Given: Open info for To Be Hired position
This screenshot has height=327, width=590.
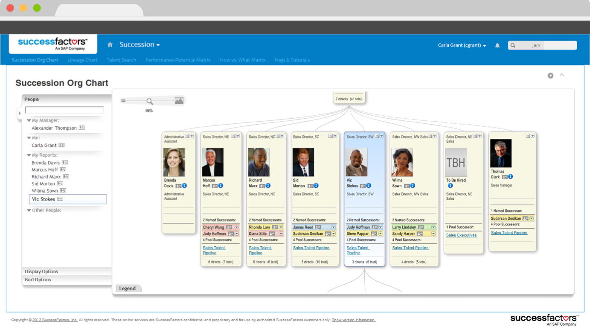Looking at the screenshot, I should [450, 186].
